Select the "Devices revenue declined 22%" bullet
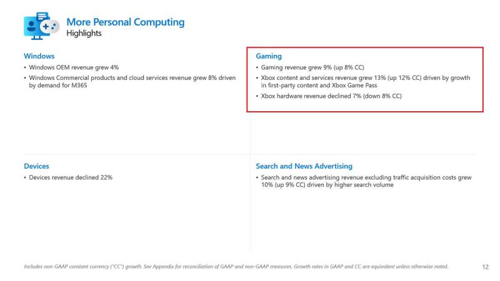 pos(70,177)
